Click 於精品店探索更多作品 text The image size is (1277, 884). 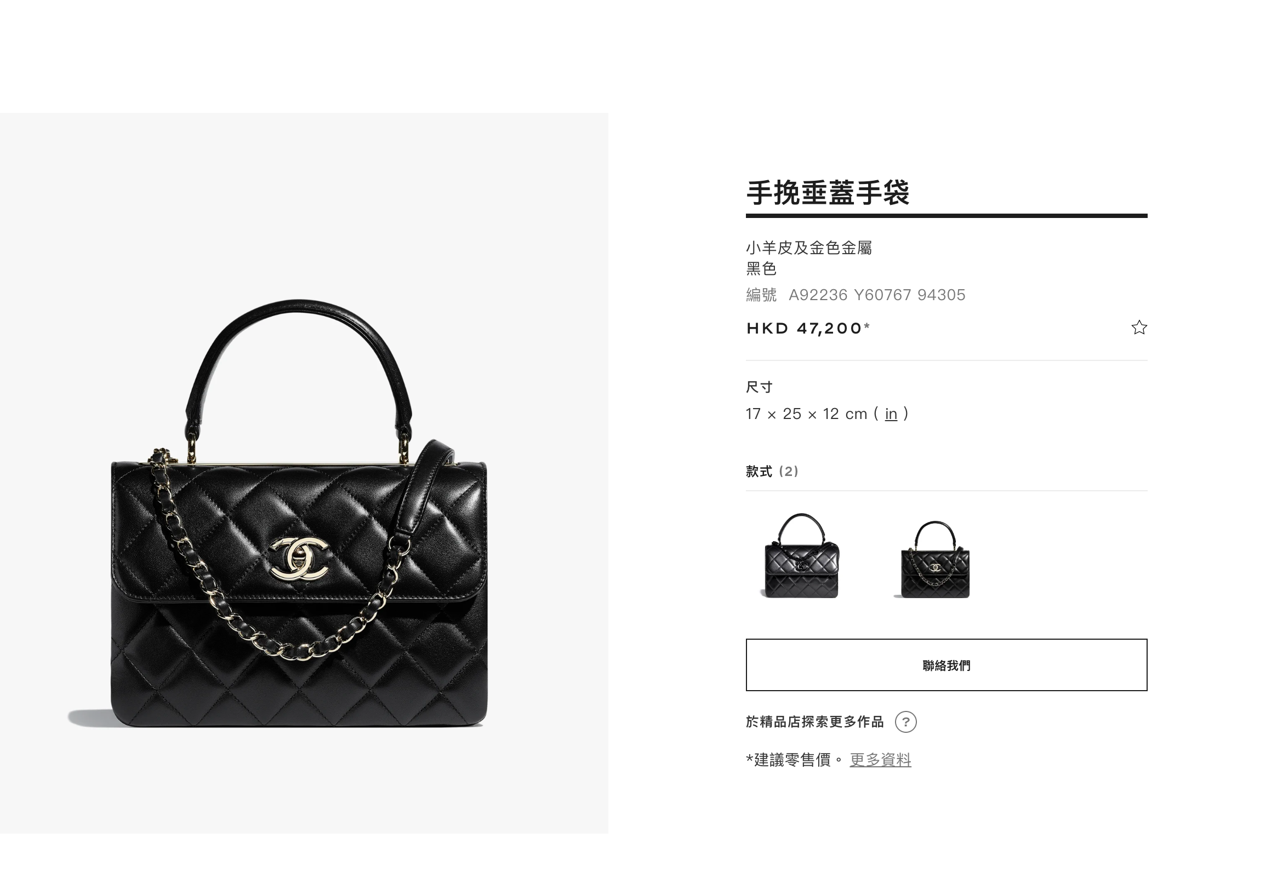pos(814,722)
